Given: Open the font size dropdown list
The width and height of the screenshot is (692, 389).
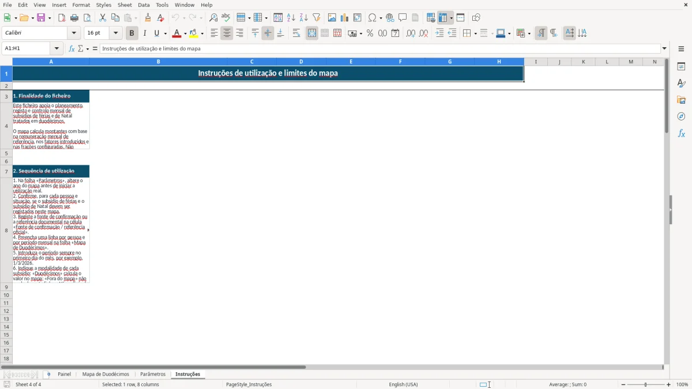Looking at the screenshot, I should pyautogui.click(x=116, y=33).
